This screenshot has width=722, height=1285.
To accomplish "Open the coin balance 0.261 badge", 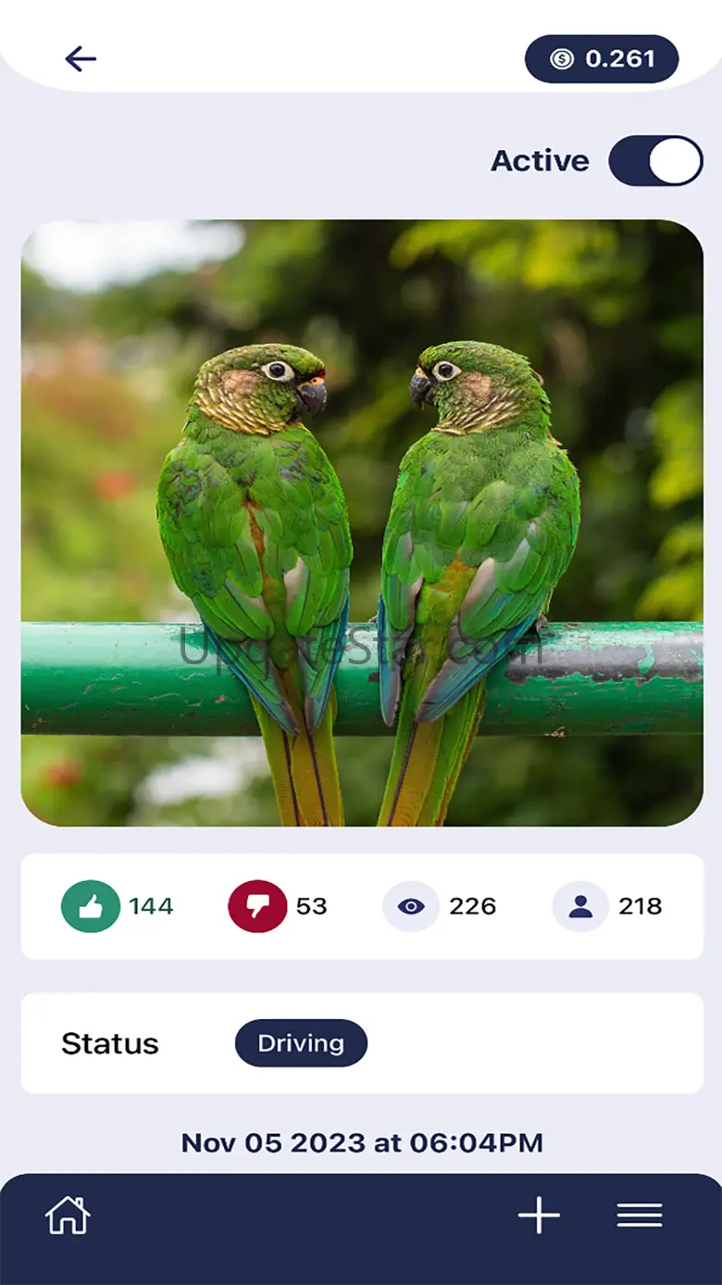I will point(602,59).
